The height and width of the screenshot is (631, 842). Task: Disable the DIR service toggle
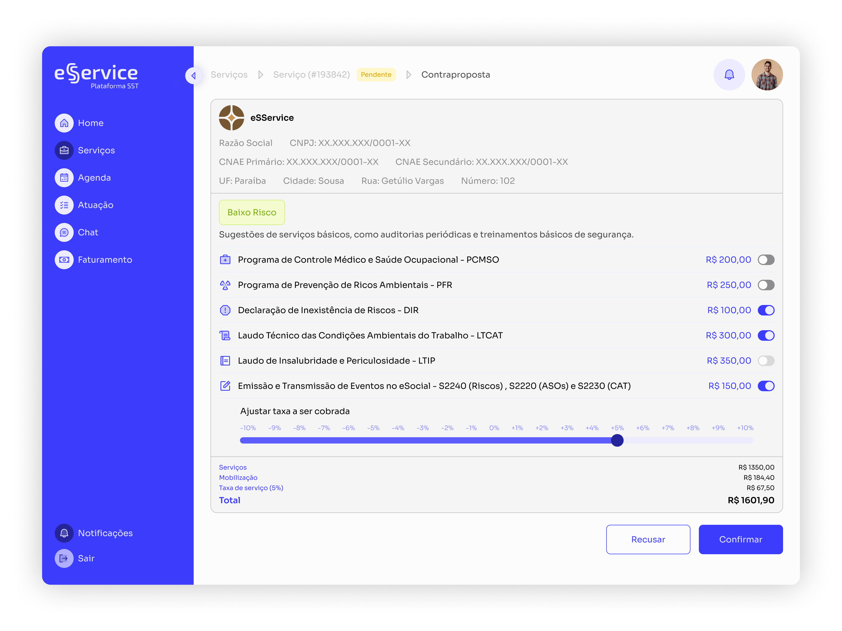click(x=766, y=310)
